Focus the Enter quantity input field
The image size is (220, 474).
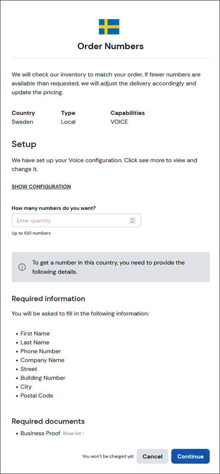[x=76, y=221]
